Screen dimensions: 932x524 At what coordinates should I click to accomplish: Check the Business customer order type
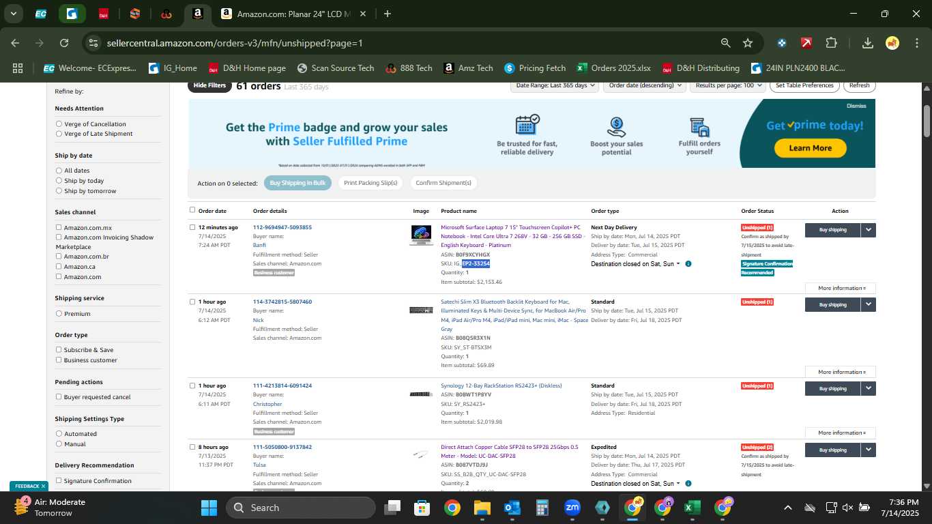pos(59,360)
